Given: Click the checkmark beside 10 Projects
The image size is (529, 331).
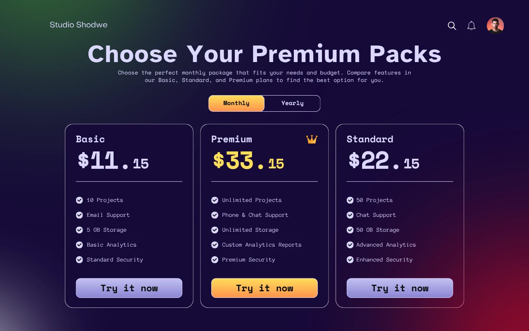Looking at the screenshot, I should point(79,200).
